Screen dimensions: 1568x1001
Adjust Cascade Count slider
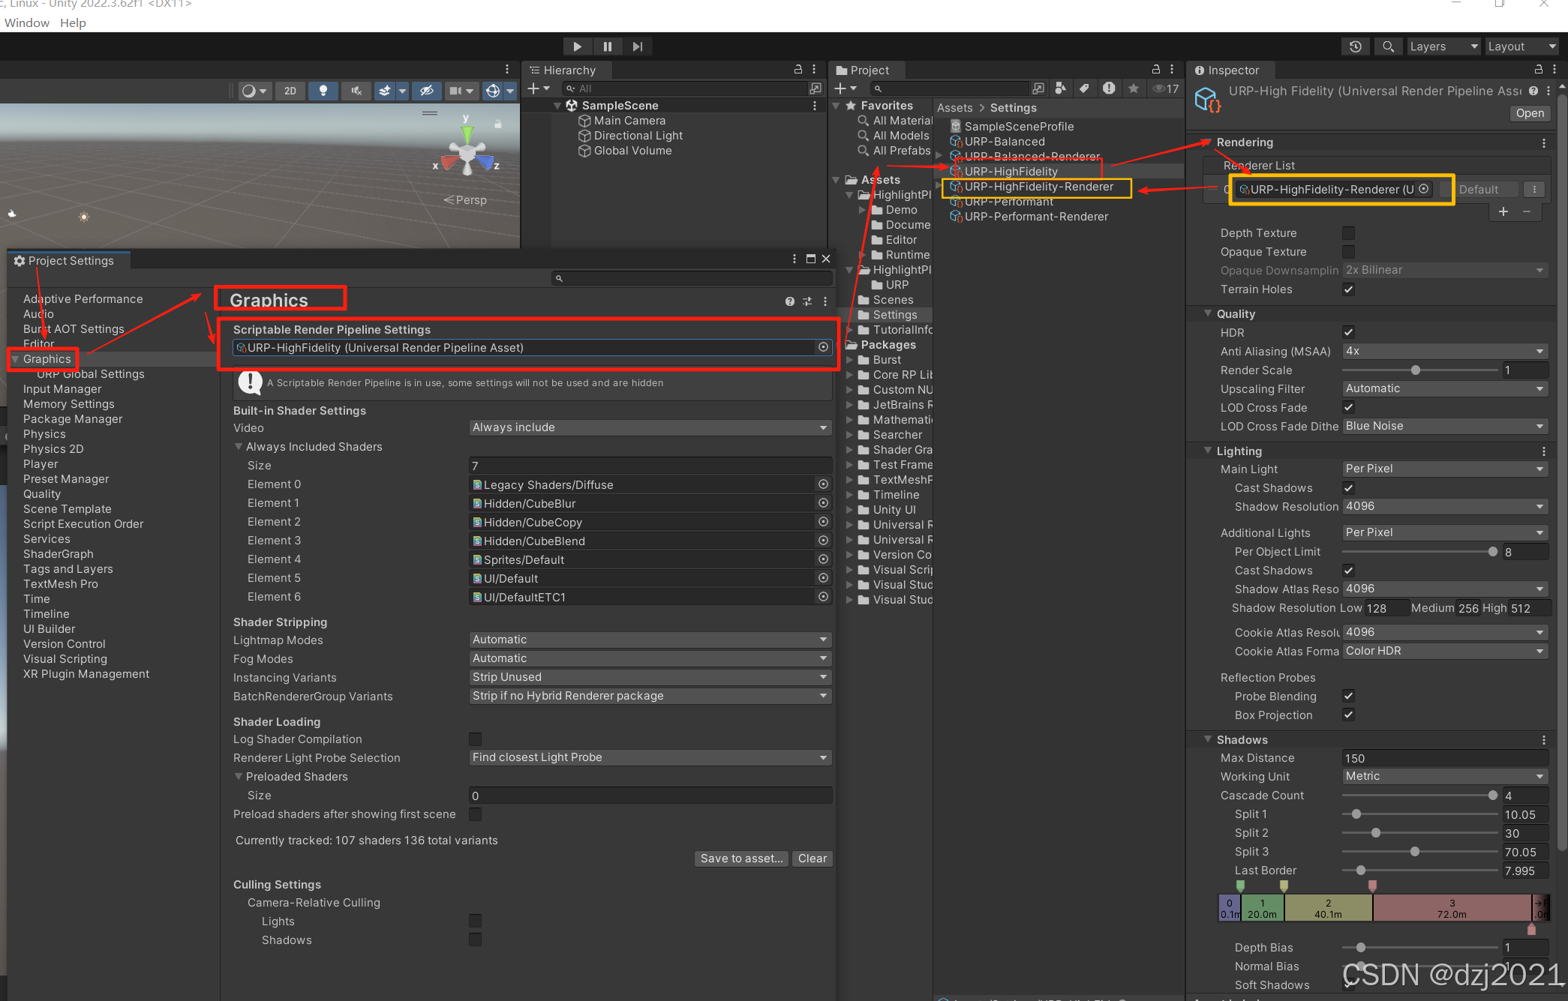[x=1419, y=796]
